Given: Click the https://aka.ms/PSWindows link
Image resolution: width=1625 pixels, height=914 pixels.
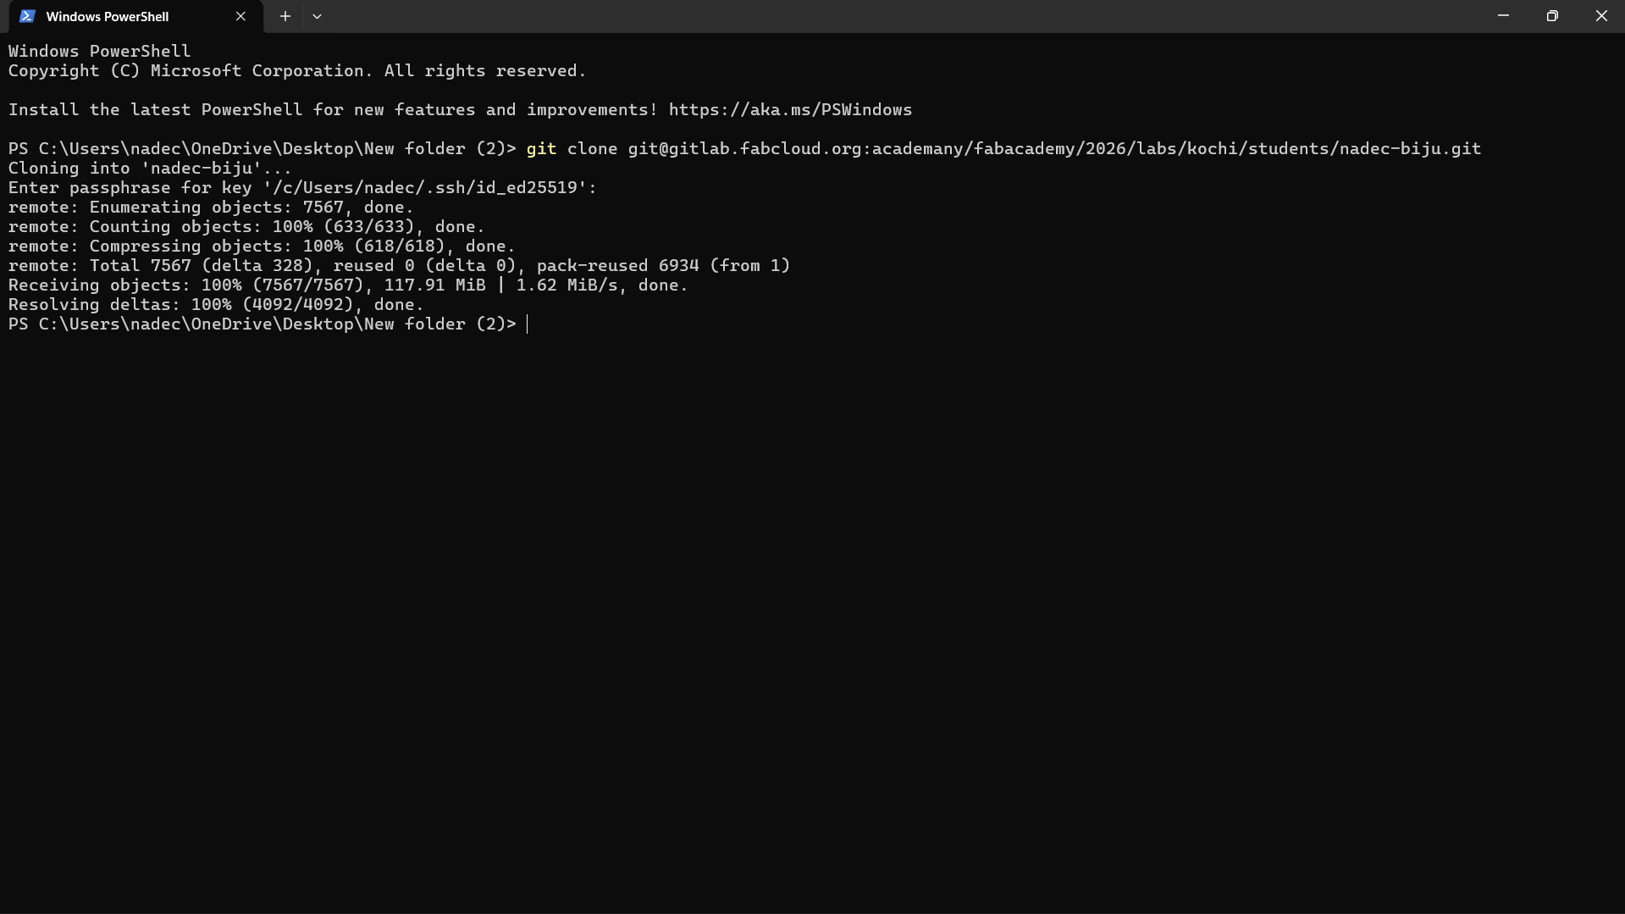Looking at the screenshot, I should [x=789, y=109].
